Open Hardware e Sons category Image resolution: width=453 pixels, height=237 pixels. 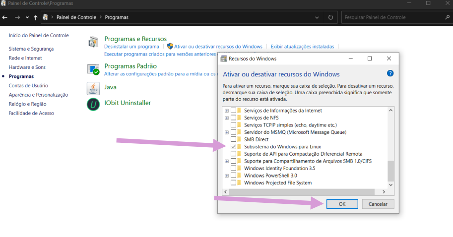point(27,67)
